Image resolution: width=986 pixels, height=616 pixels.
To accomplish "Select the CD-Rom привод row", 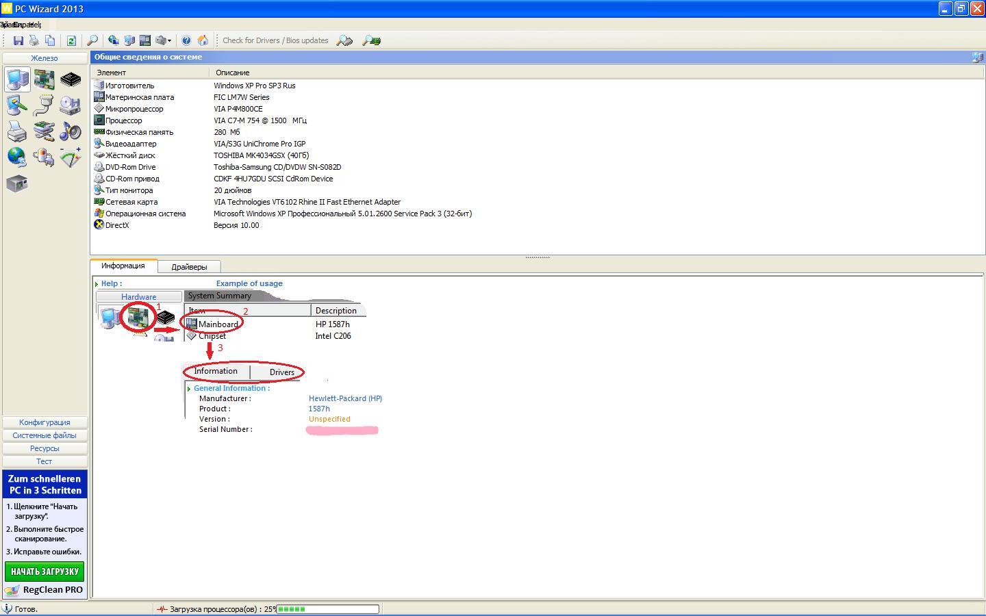I will point(538,179).
